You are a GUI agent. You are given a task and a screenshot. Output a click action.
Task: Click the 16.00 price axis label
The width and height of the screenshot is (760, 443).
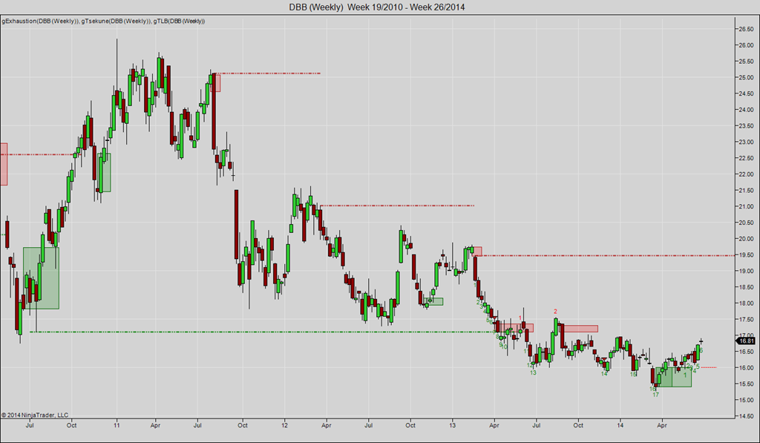[745, 368]
